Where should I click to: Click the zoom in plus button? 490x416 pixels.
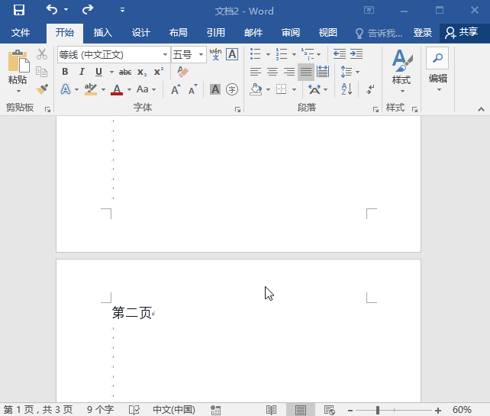(x=438, y=411)
